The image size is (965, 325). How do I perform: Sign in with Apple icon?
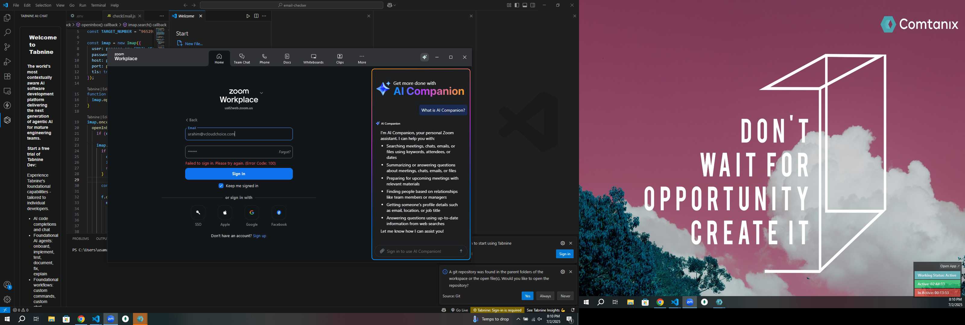tap(225, 213)
